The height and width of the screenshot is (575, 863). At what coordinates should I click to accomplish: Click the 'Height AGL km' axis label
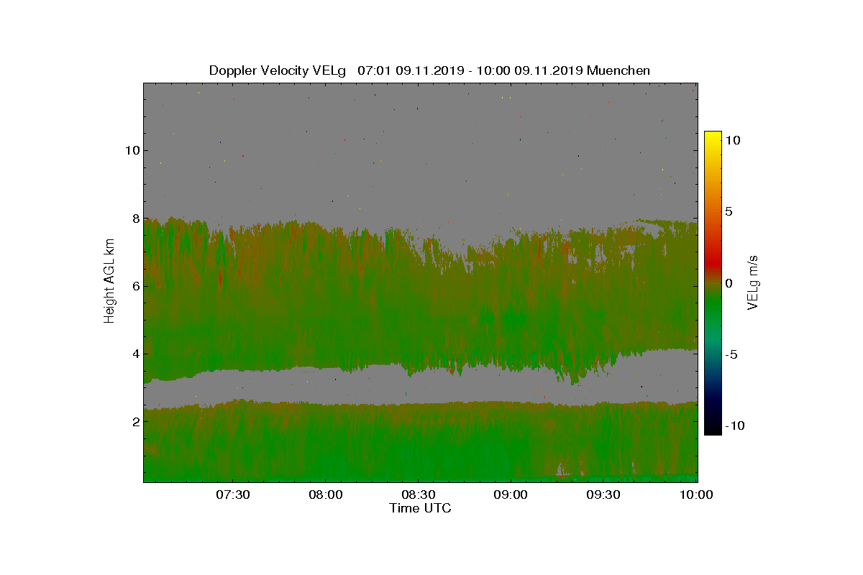(x=109, y=282)
